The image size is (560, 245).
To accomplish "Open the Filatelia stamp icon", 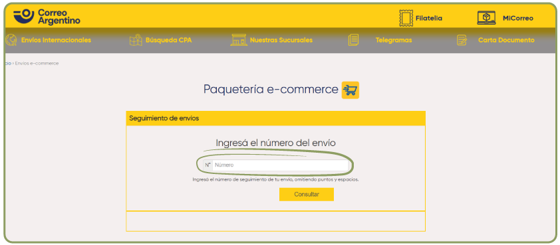I will click(406, 18).
